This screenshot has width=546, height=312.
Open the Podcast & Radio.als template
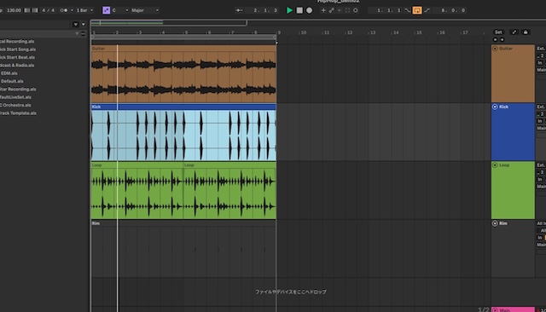(x=17, y=65)
